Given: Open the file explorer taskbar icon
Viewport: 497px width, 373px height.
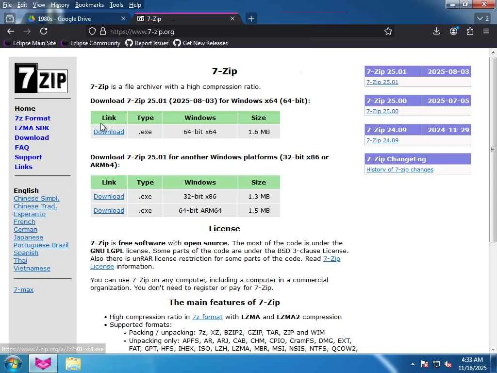Looking at the screenshot, I should point(73,364).
